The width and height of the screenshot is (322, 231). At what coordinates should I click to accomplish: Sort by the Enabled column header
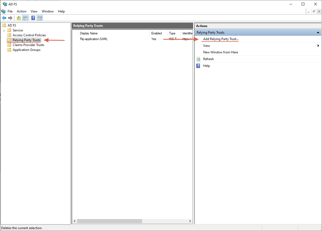(x=158, y=33)
